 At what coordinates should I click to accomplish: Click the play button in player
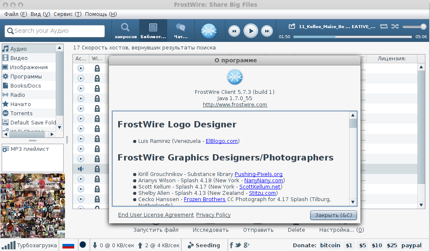click(251, 31)
